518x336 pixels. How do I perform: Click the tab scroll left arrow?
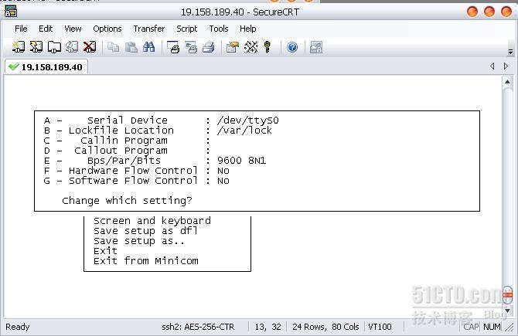click(492, 66)
